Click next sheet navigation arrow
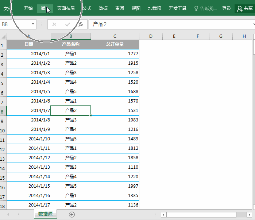 (x=18, y=214)
